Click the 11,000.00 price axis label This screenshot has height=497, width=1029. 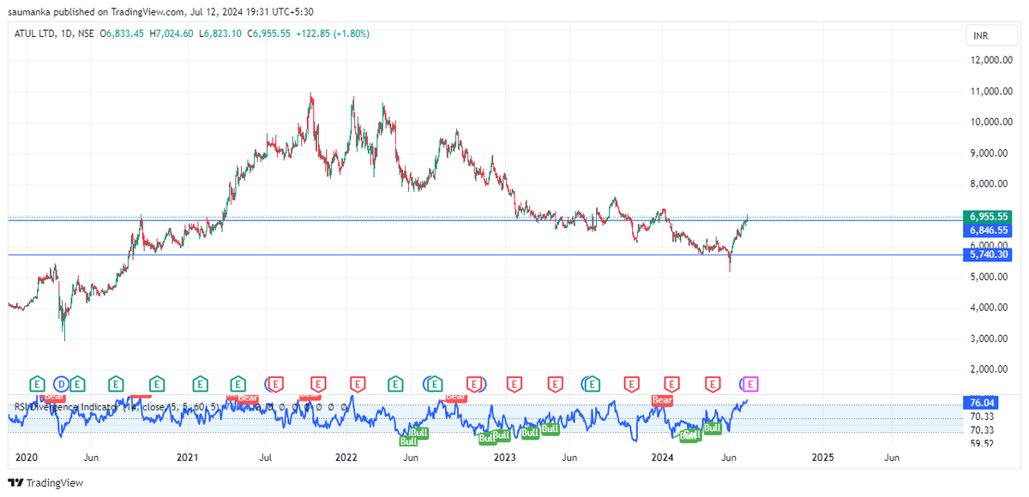click(990, 91)
